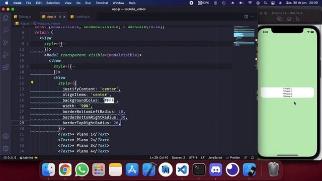Image resolution: width=322 pixels, height=181 pixels.
Task: Take a screenshot in the Simulator toolbar
Action: click(x=280, y=19)
